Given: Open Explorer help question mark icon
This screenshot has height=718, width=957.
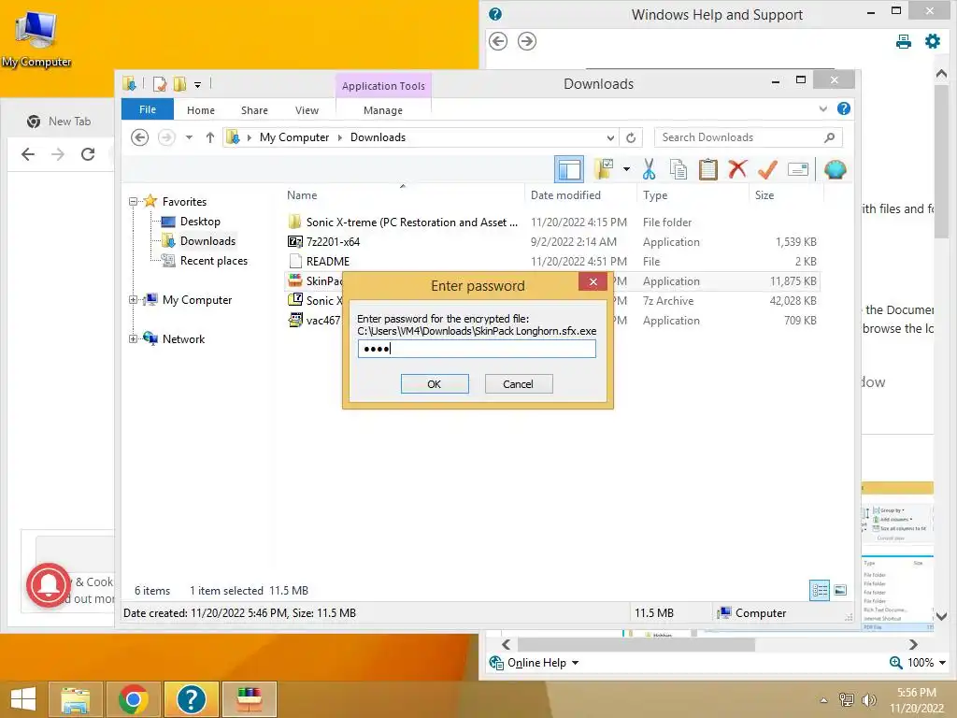Looking at the screenshot, I should [x=844, y=108].
